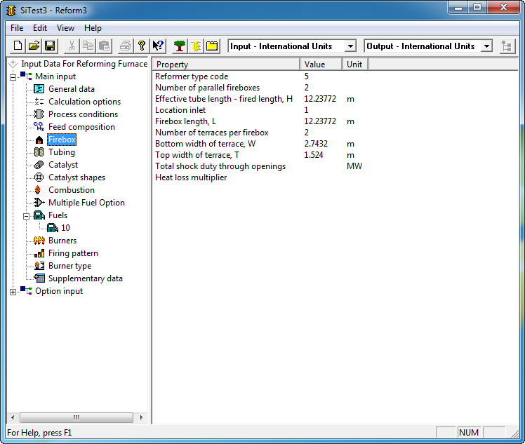525x444 pixels.
Task: Click the Burners flames icon
Action: pos(39,241)
